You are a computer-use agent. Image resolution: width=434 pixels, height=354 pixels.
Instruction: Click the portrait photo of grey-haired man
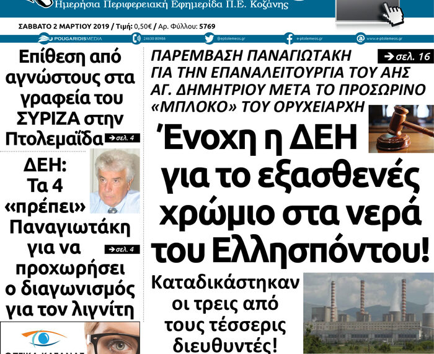(115, 181)
